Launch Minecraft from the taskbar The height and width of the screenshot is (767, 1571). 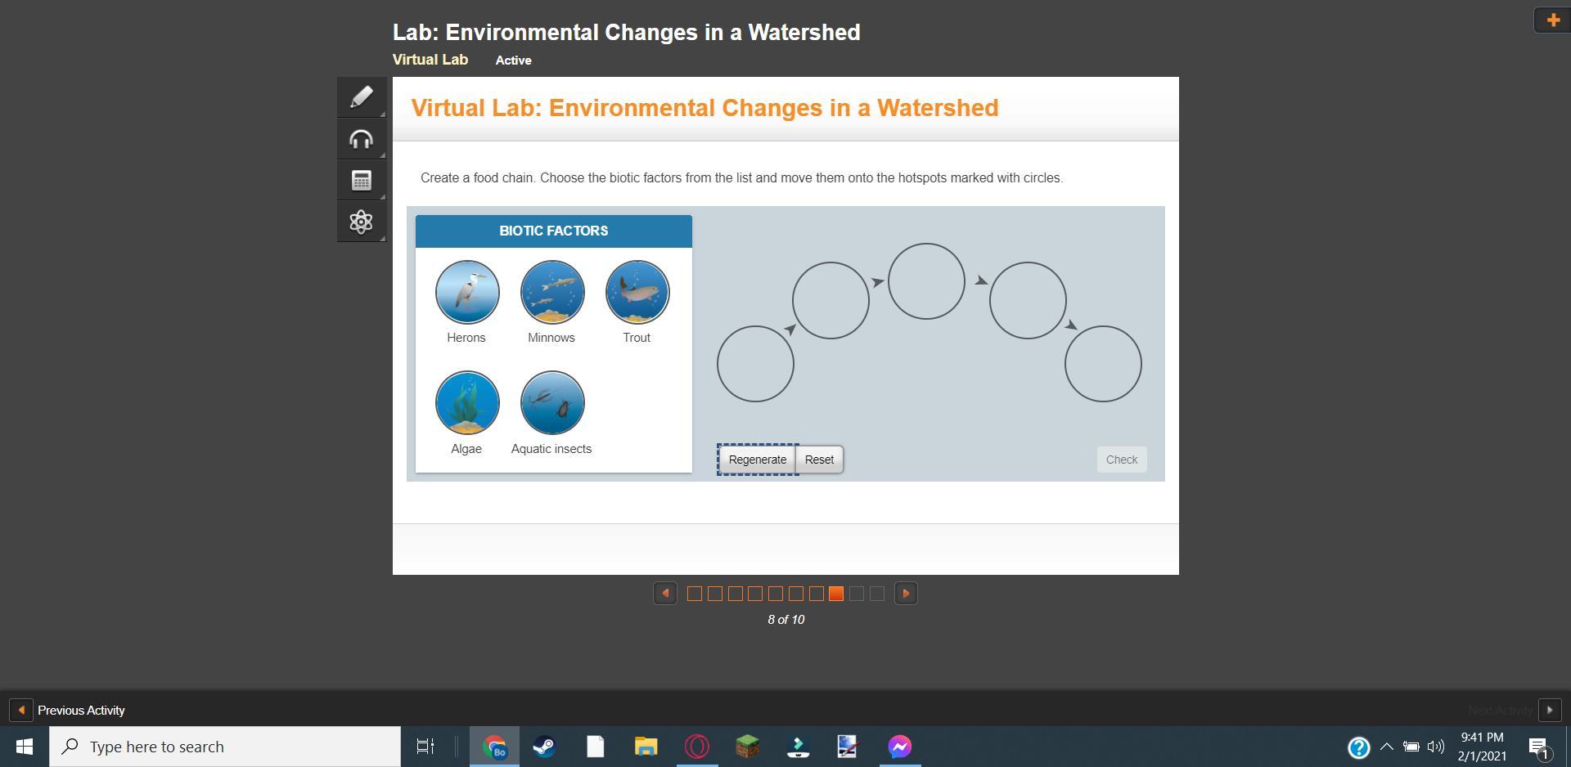748,747
